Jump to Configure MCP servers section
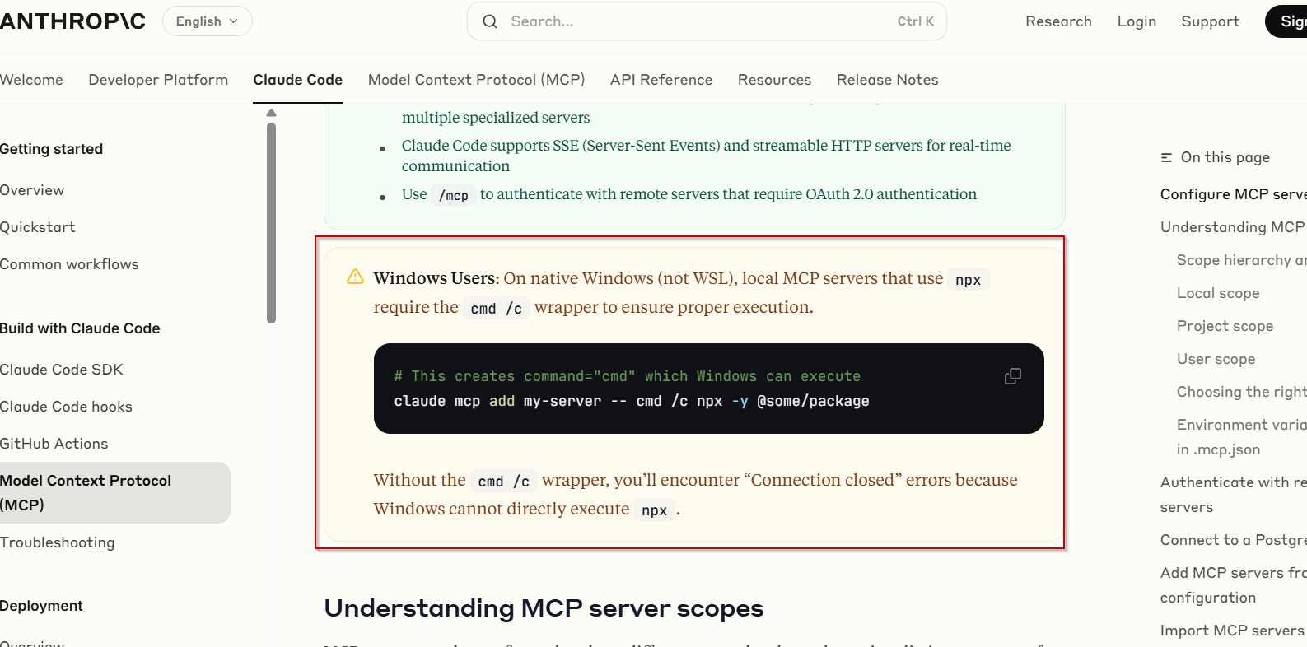 pos(1233,194)
